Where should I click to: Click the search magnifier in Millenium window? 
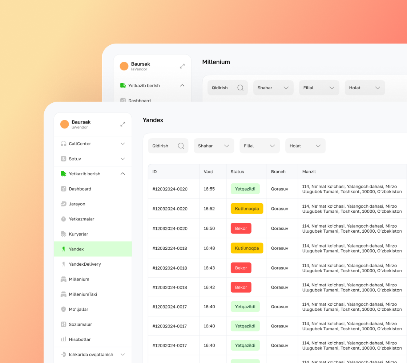240,87
